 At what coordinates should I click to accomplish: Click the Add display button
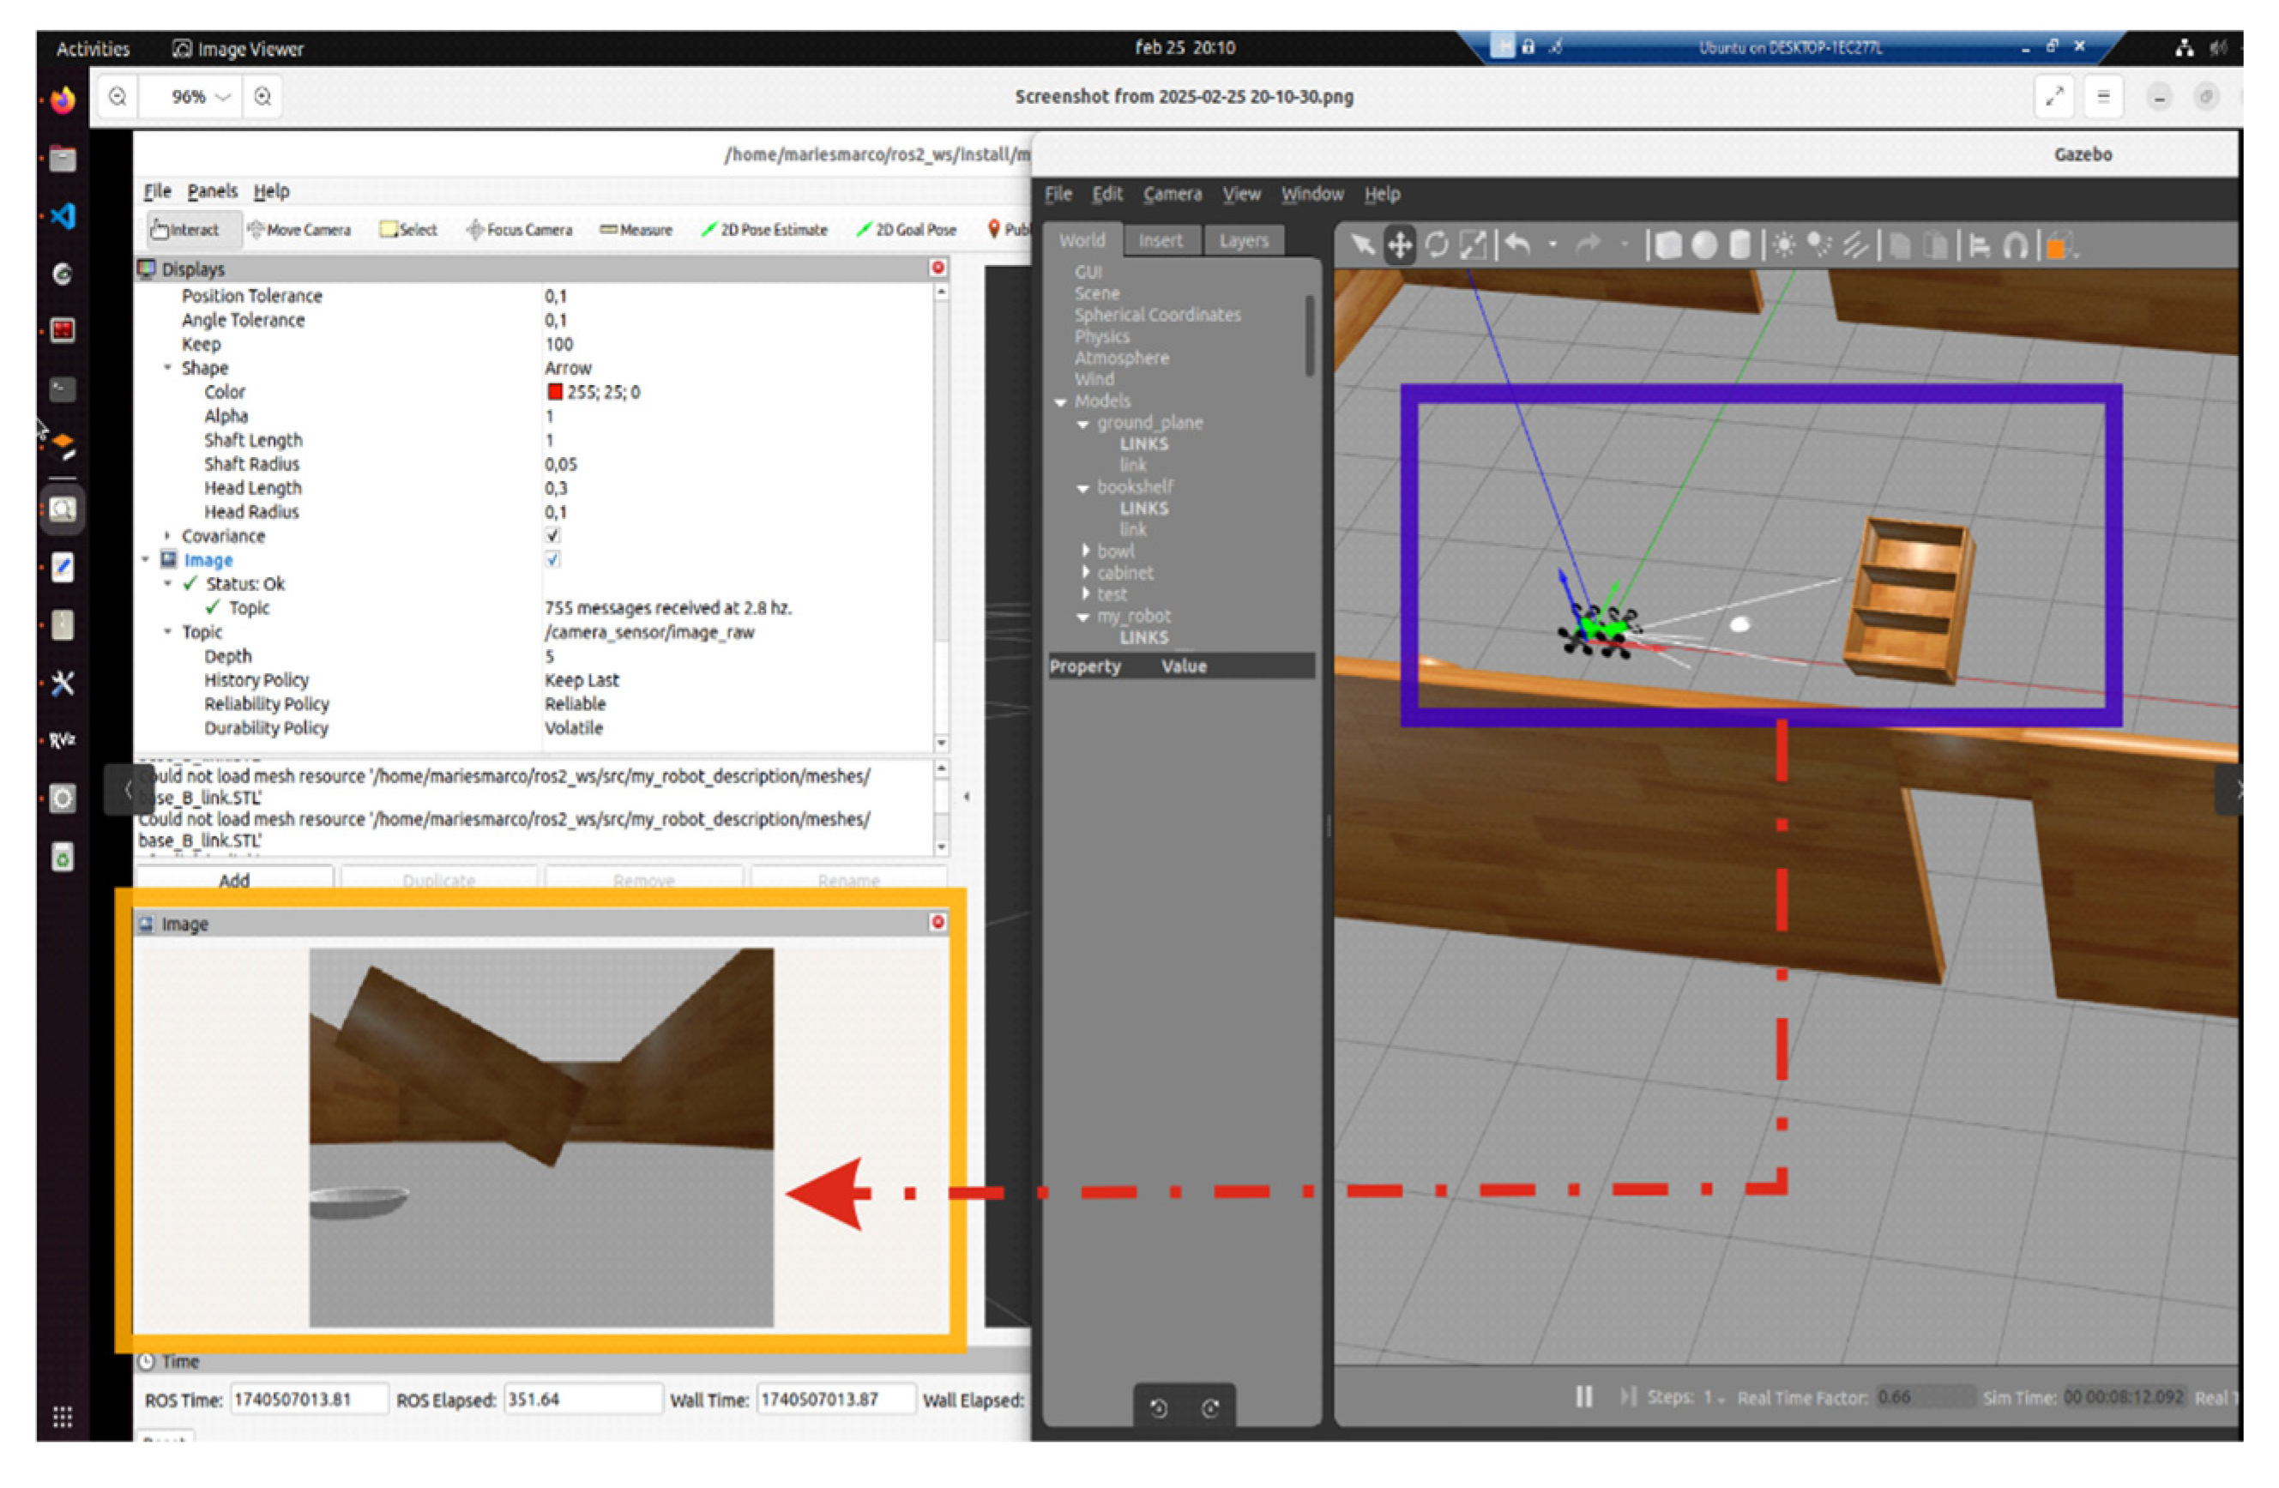tap(235, 879)
